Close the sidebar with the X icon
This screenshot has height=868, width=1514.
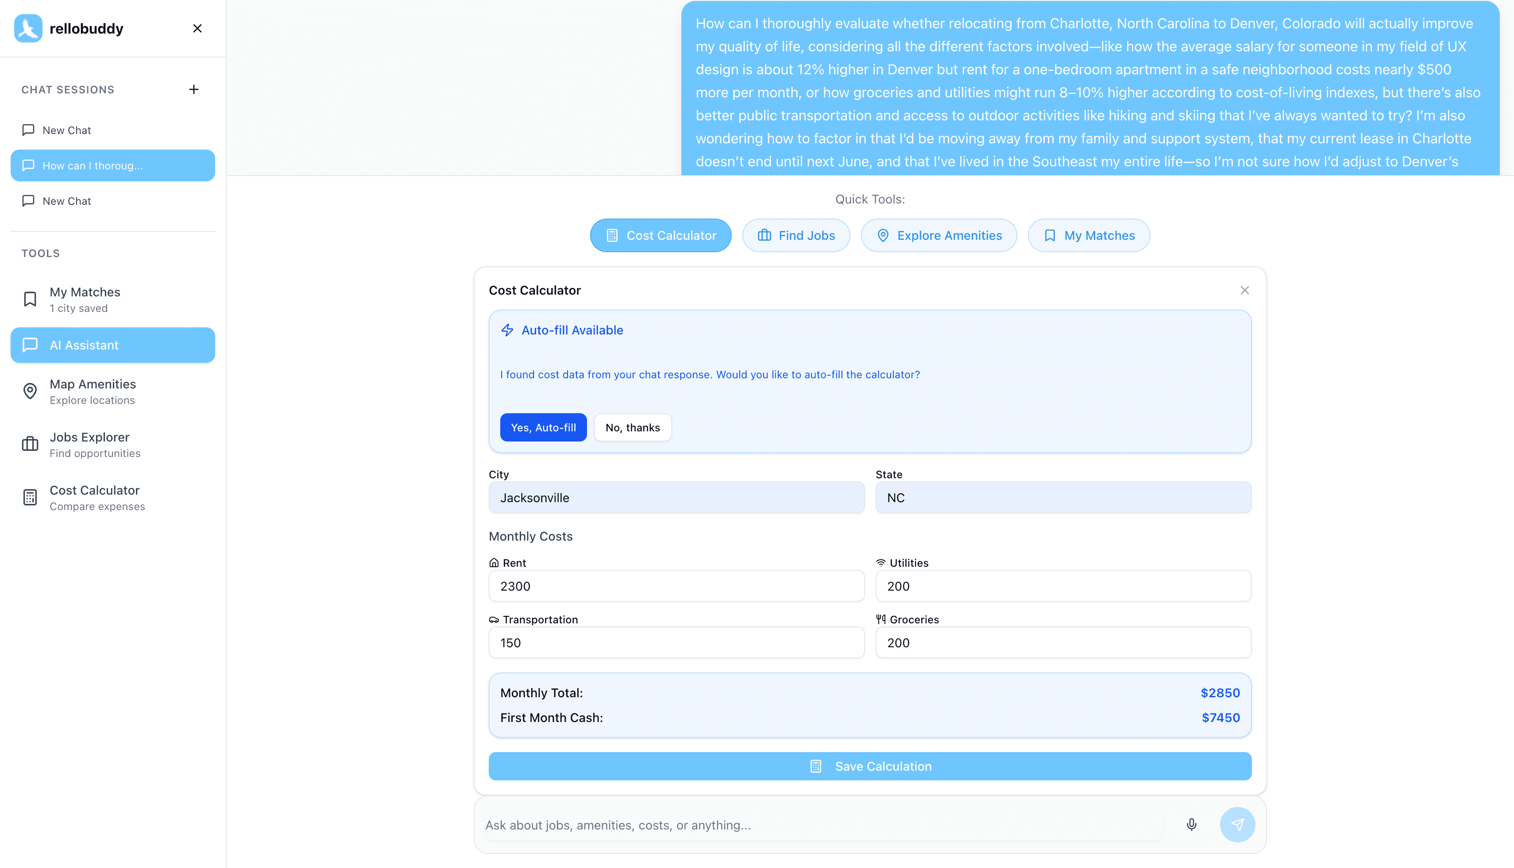pyautogui.click(x=197, y=28)
